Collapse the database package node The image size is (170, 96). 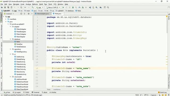(10, 39)
